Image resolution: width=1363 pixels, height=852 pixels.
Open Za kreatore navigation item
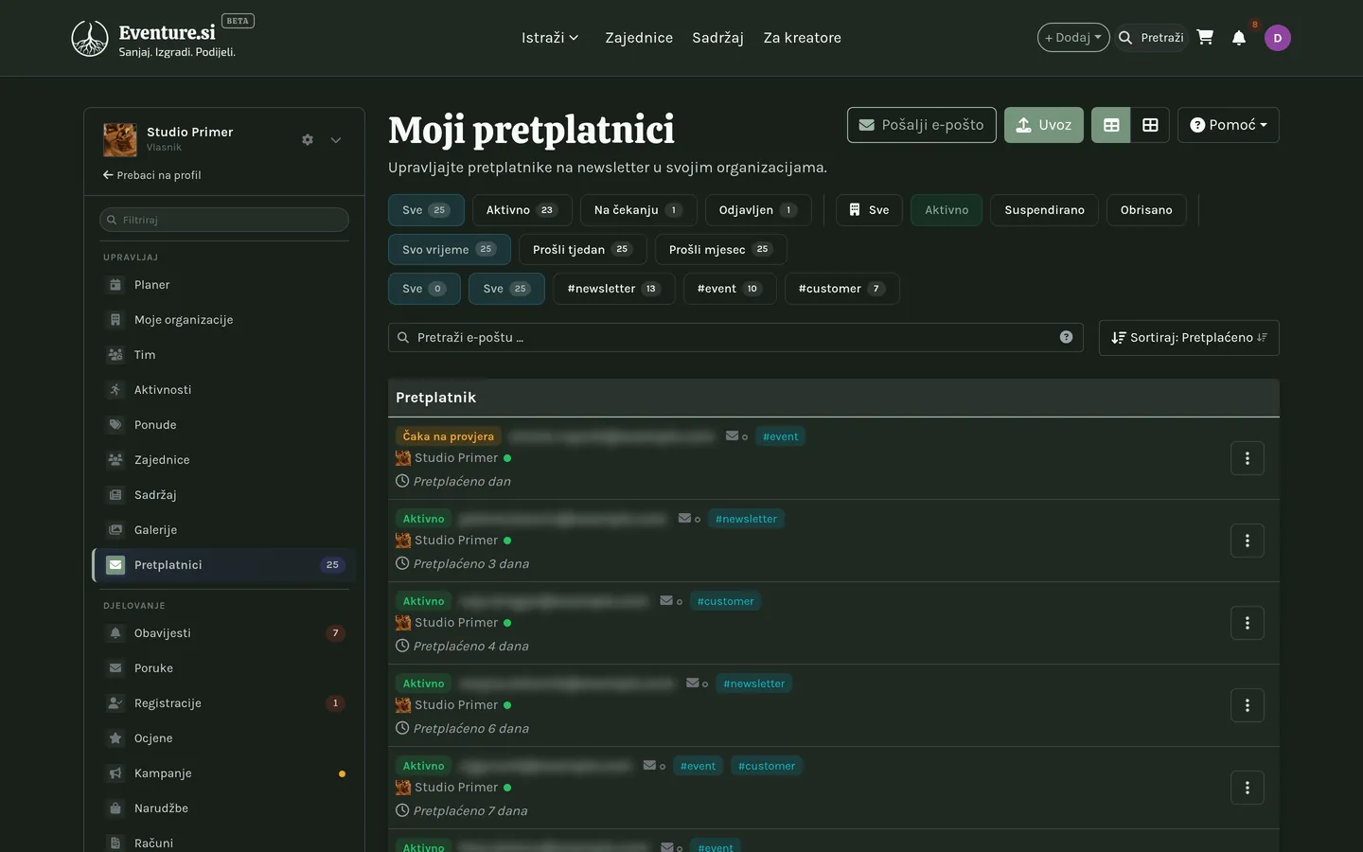pos(803,38)
